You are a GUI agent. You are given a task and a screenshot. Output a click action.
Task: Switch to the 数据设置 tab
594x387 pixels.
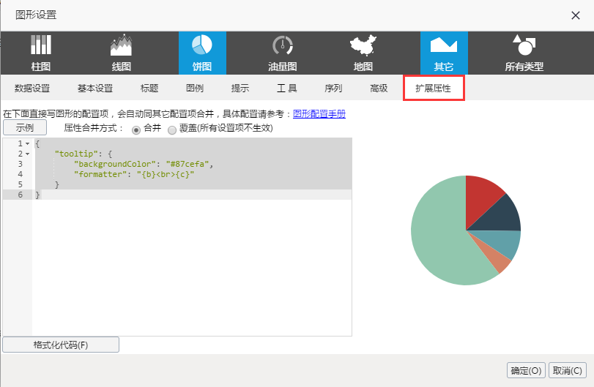[32, 88]
